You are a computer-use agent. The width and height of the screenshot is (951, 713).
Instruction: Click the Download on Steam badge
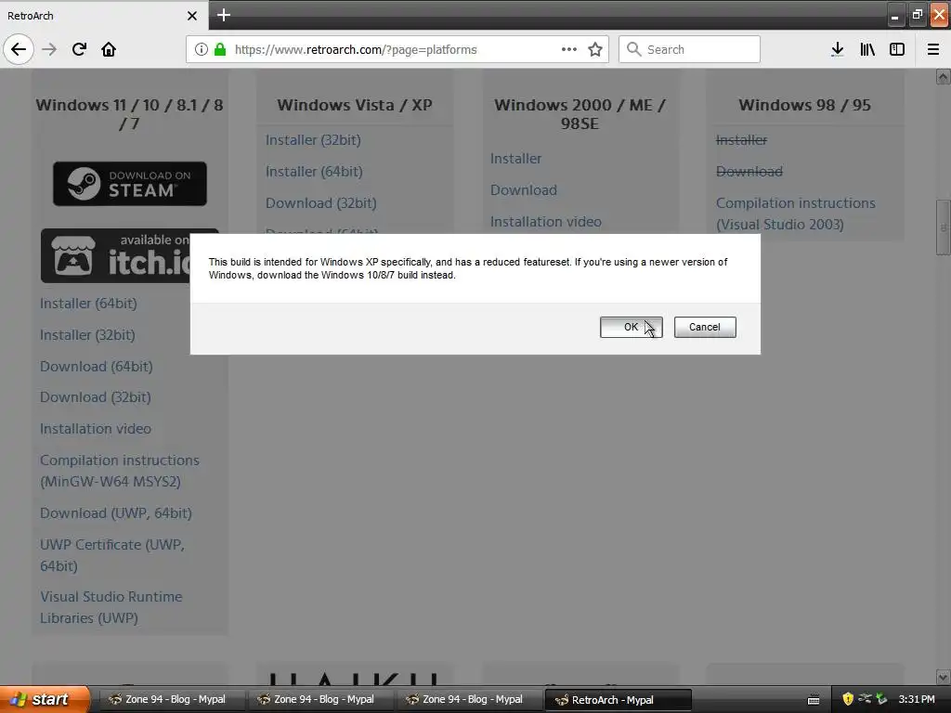click(x=130, y=183)
